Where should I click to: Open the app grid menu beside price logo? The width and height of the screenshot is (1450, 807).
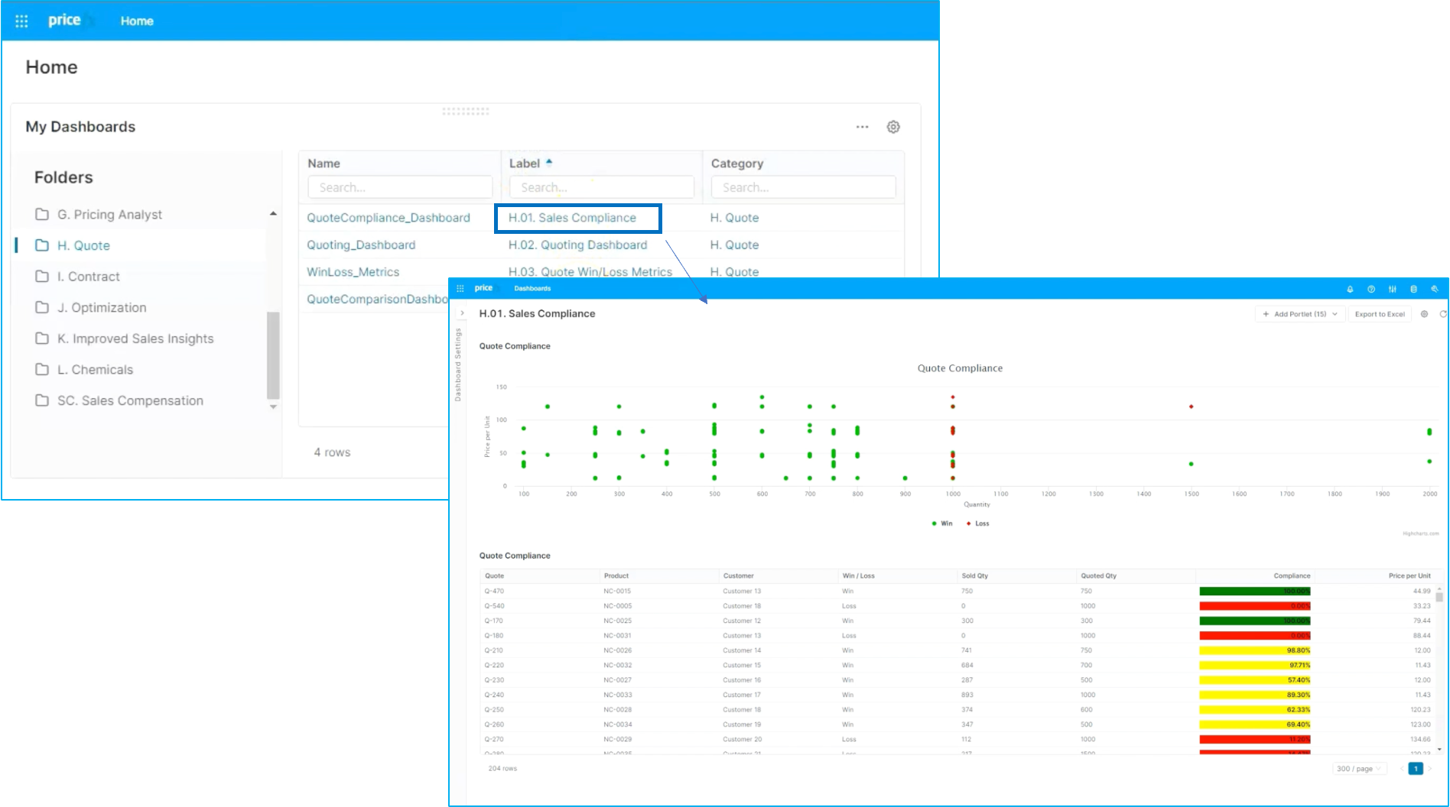pos(21,21)
